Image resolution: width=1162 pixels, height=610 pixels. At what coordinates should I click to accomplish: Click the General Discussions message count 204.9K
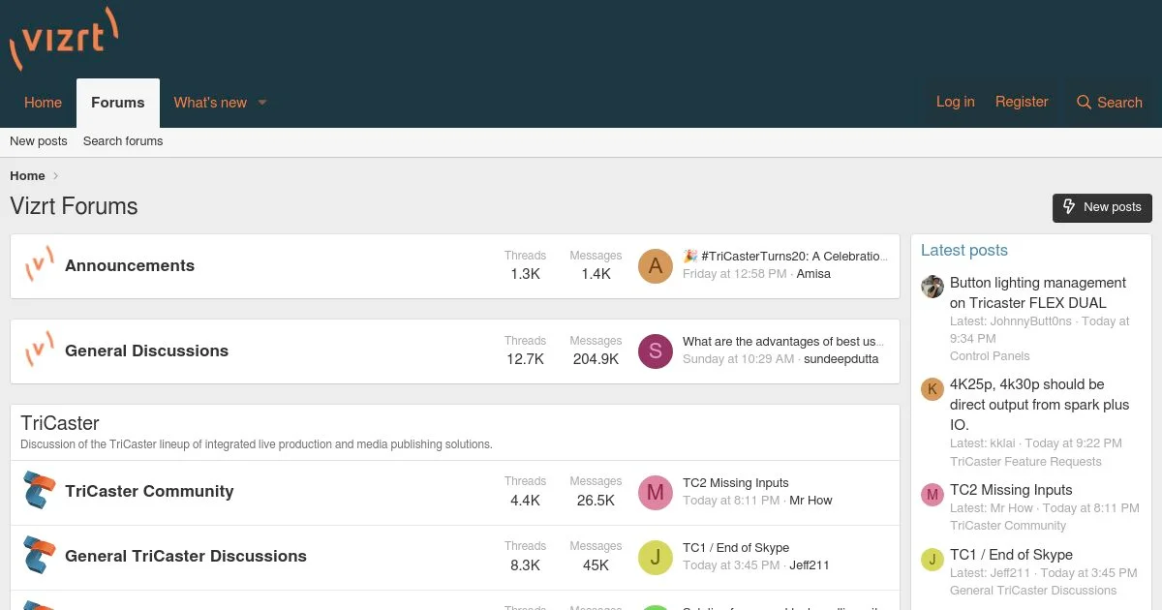(x=596, y=359)
